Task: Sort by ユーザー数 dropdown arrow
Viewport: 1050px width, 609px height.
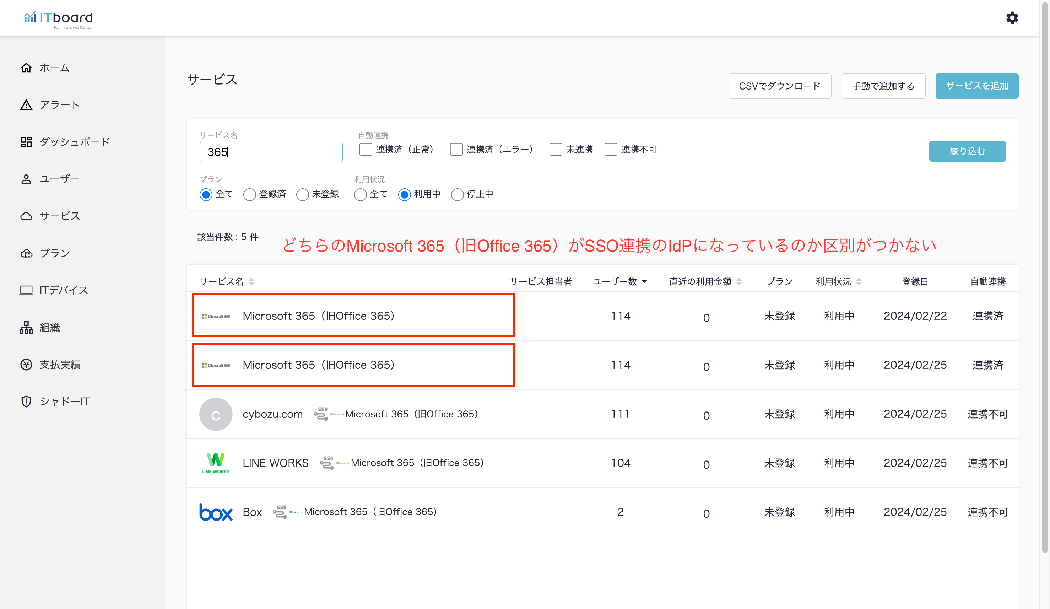Action: click(644, 281)
